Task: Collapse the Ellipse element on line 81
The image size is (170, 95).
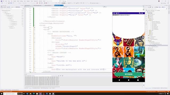Action: [35, 42]
